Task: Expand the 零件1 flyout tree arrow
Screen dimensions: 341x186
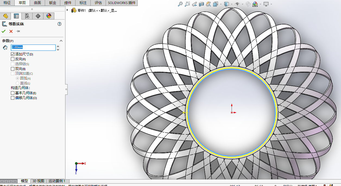Action: click(67, 10)
